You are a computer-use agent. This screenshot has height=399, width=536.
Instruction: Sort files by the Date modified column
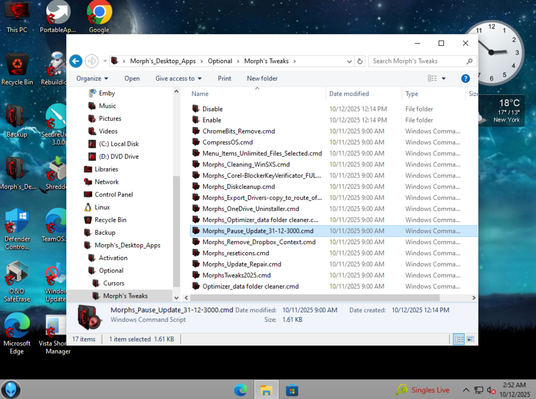pyautogui.click(x=349, y=94)
